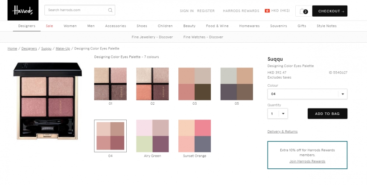The width and height of the screenshot is (367, 185).
Task: Select the Sunset Orange swatch
Action: coord(195,136)
